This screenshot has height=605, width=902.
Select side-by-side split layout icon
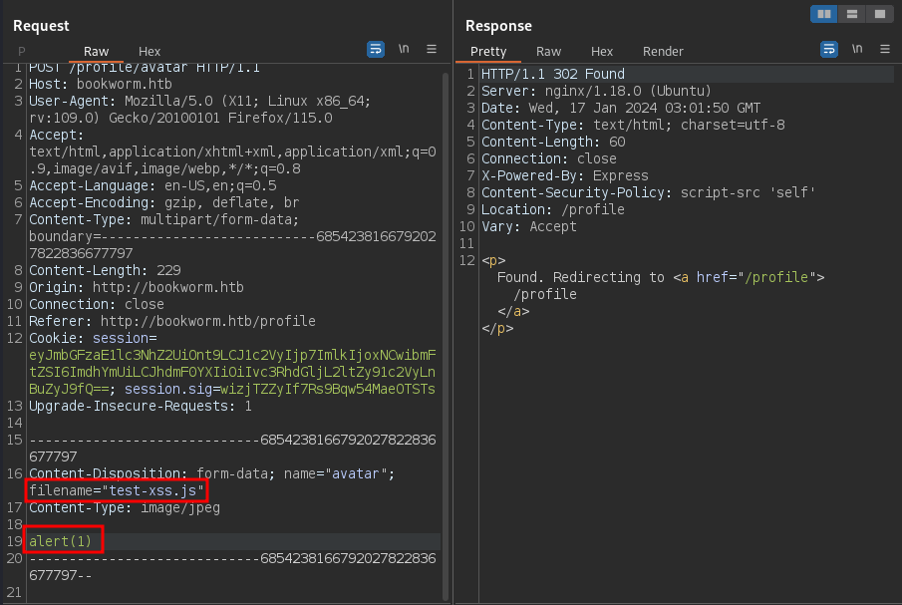click(823, 14)
